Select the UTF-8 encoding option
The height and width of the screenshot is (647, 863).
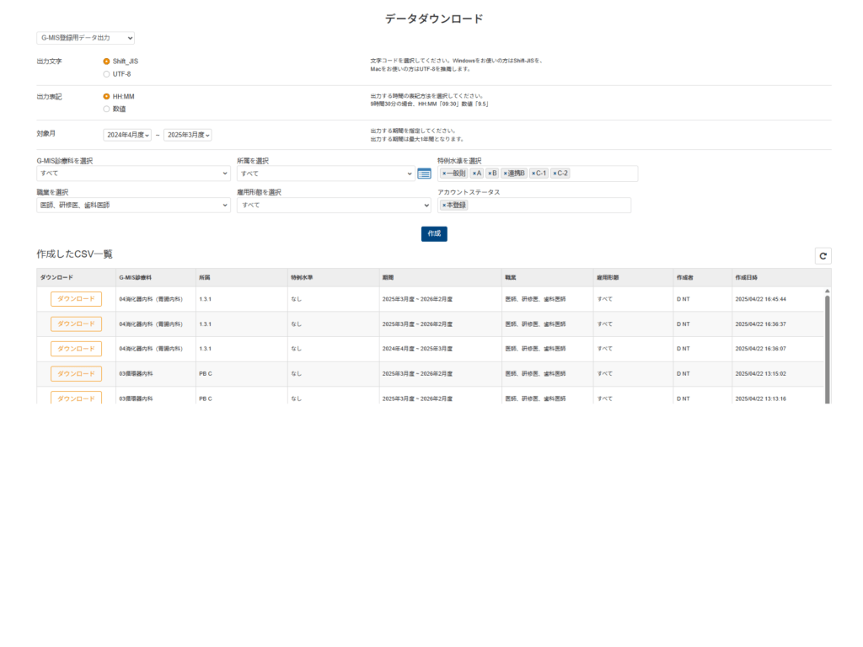(x=106, y=74)
